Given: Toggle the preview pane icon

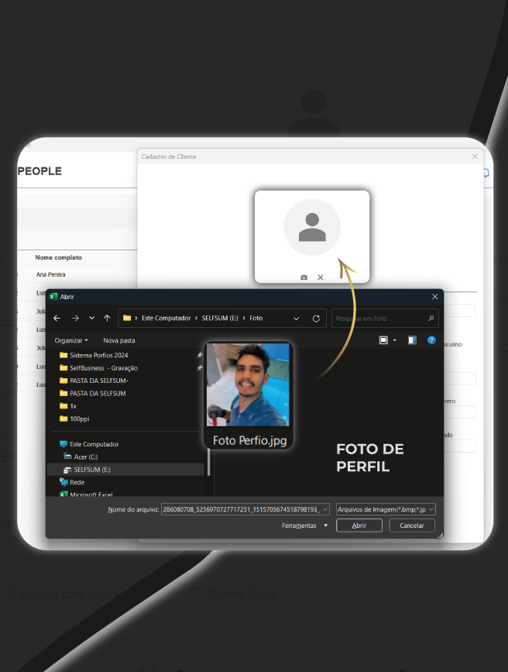Looking at the screenshot, I should 412,339.
